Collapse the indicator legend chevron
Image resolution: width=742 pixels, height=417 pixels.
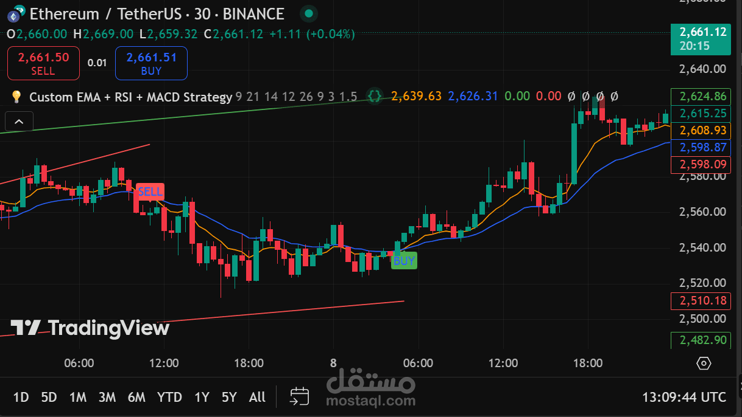point(18,122)
